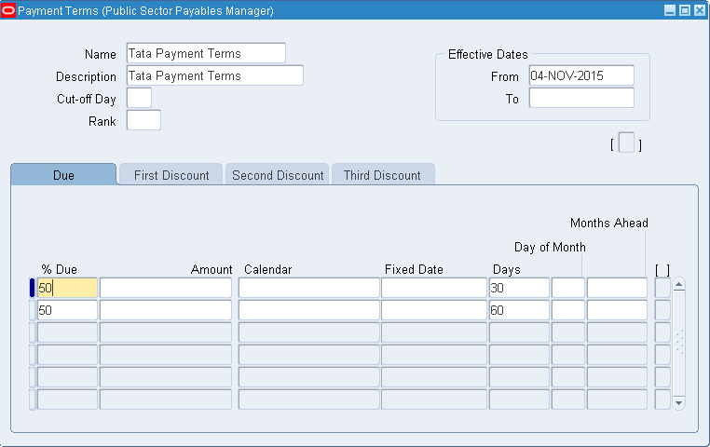
Task: Select the Due tab
Action: click(63, 175)
